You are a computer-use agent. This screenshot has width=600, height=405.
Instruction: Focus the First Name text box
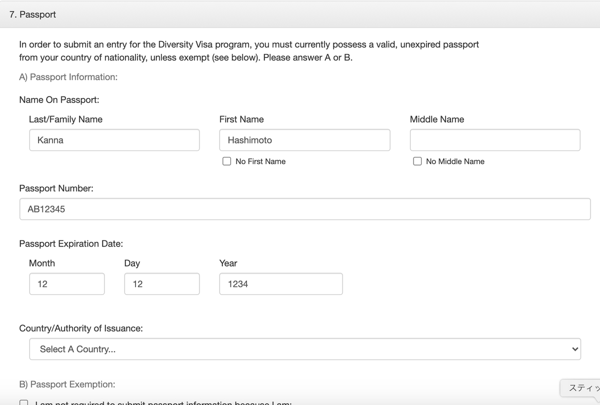point(304,140)
